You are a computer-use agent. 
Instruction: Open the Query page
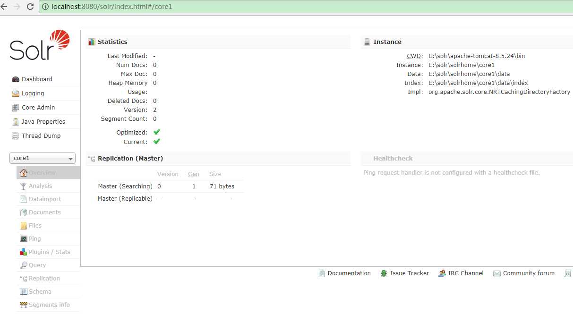coord(48,265)
